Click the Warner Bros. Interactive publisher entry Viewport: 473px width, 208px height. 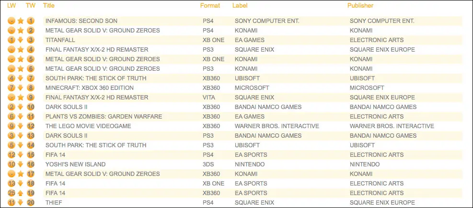coord(392,126)
